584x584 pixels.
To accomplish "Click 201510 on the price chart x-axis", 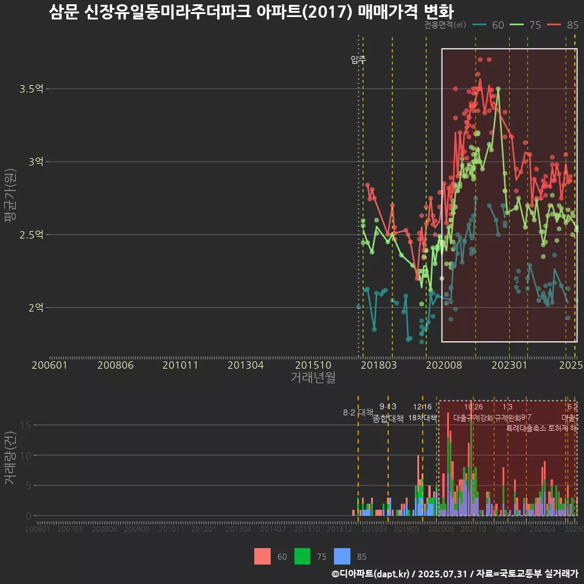I will click(x=313, y=365).
